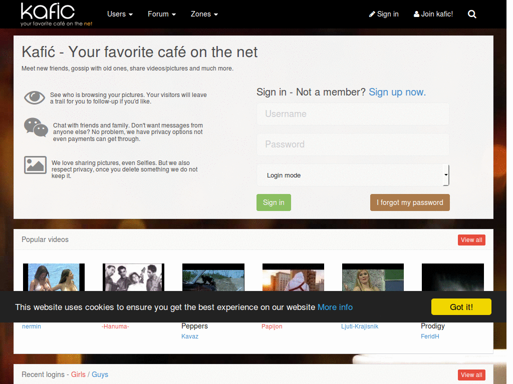The height and width of the screenshot is (384, 513).
Task: Click View all for Recent logins
Action: pos(471,375)
